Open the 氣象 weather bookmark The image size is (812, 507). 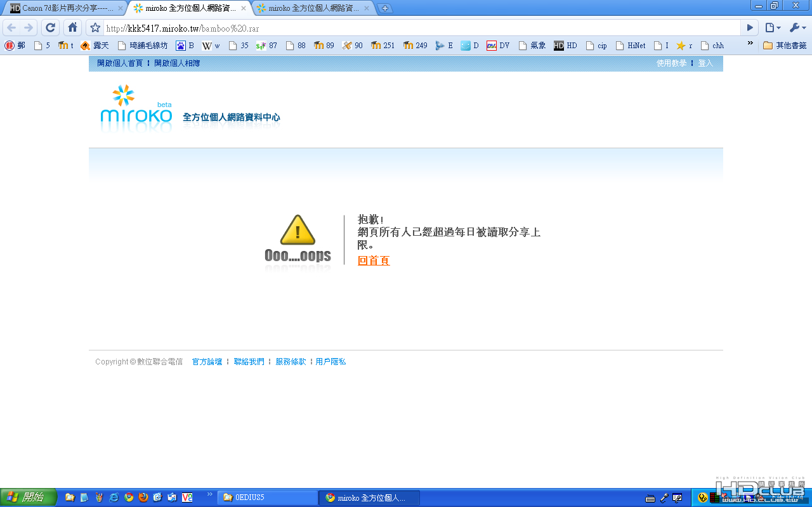pos(532,46)
